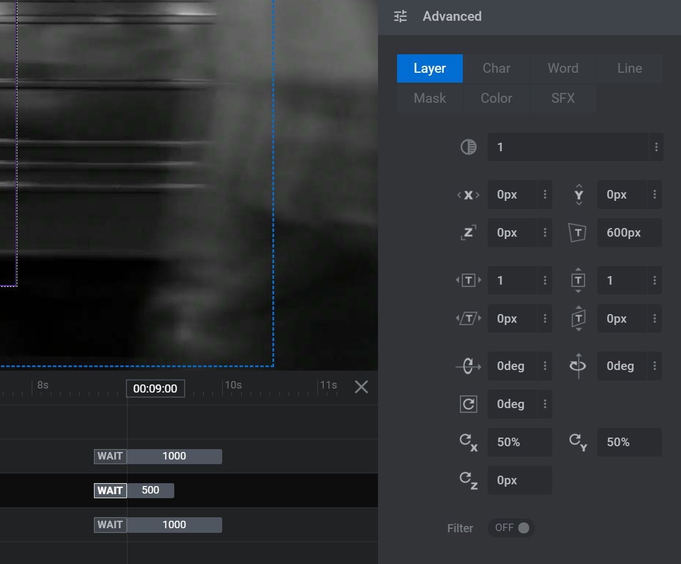Click the rotate X axis icon
This screenshot has height=564, width=681.
(x=468, y=366)
